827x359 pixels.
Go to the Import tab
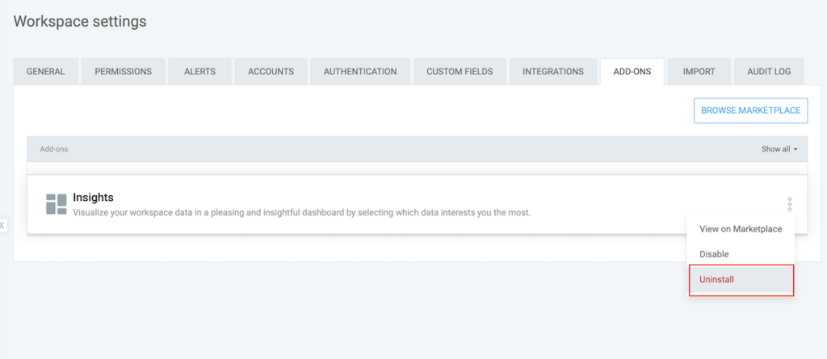click(x=699, y=72)
